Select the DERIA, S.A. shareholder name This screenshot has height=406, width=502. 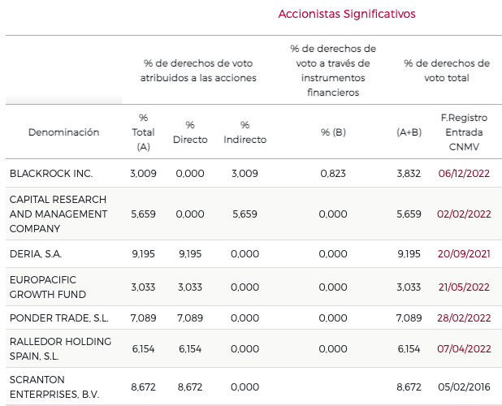[x=37, y=254]
